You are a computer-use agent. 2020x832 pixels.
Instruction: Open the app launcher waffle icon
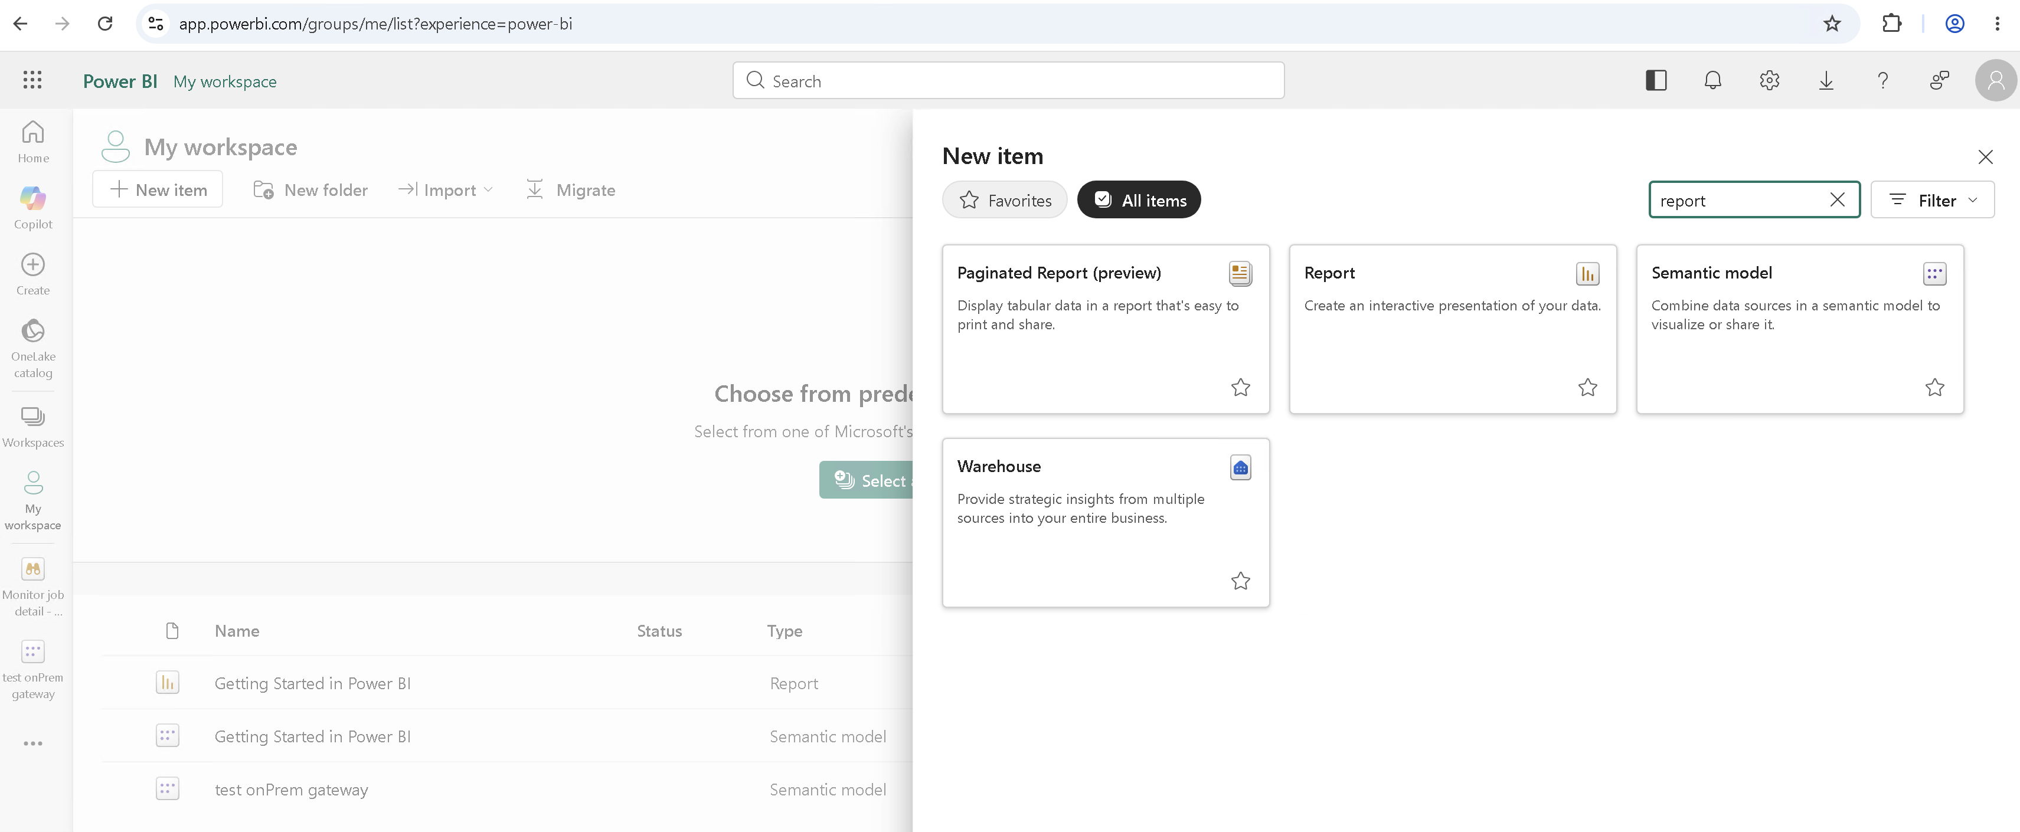coord(32,80)
